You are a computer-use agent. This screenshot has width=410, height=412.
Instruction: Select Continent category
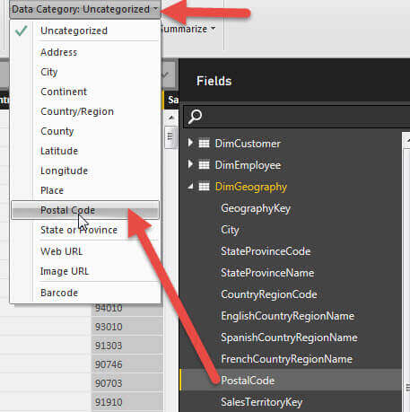[x=85, y=92]
